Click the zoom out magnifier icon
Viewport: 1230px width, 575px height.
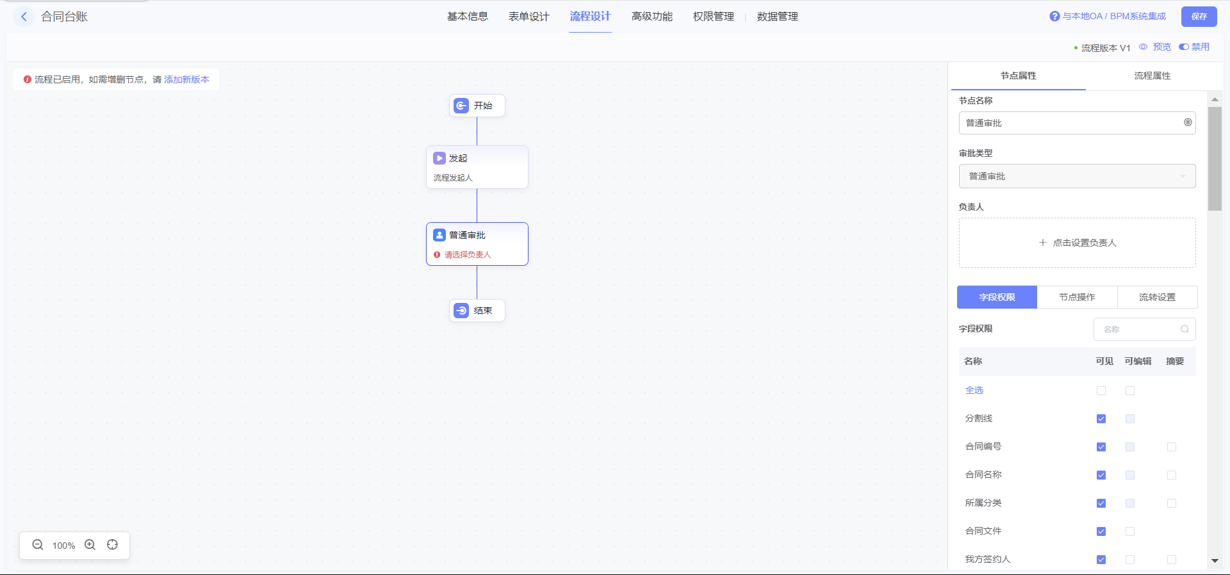(38, 545)
